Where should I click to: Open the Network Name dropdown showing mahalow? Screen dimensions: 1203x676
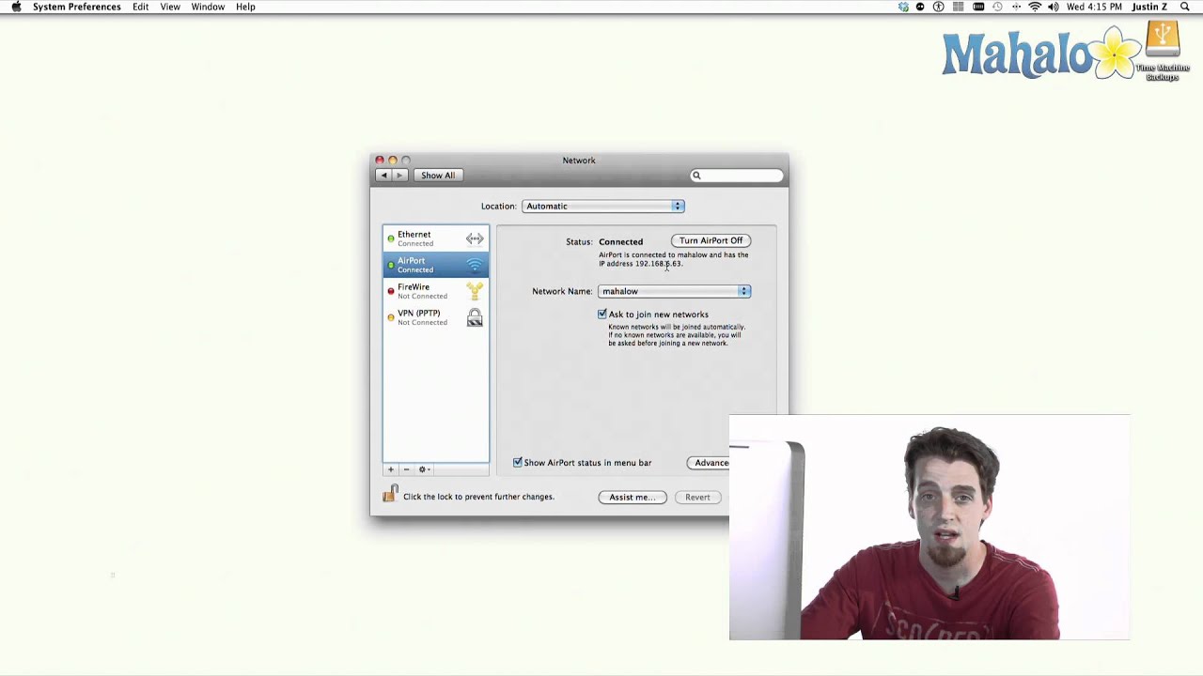pyautogui.click(x=674, y=291)
